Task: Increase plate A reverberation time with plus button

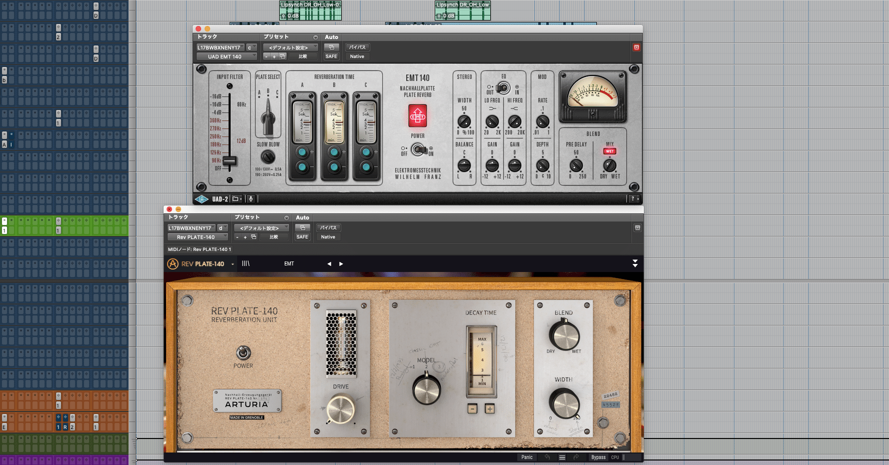Action: click(x=302, y=152)
